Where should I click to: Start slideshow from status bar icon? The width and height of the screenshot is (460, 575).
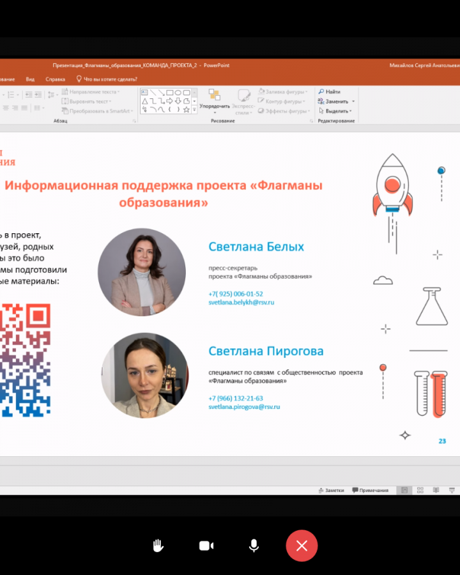coord(451,490)
